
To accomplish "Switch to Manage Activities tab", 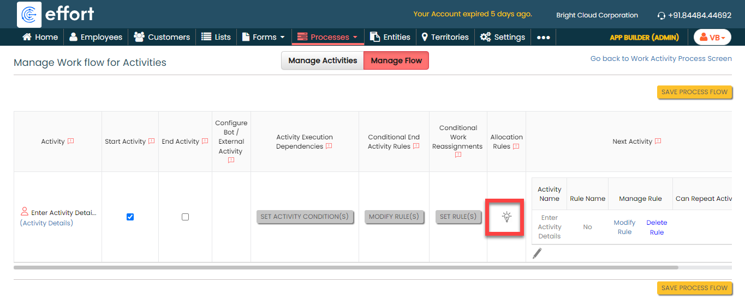I will pos(322,60).
